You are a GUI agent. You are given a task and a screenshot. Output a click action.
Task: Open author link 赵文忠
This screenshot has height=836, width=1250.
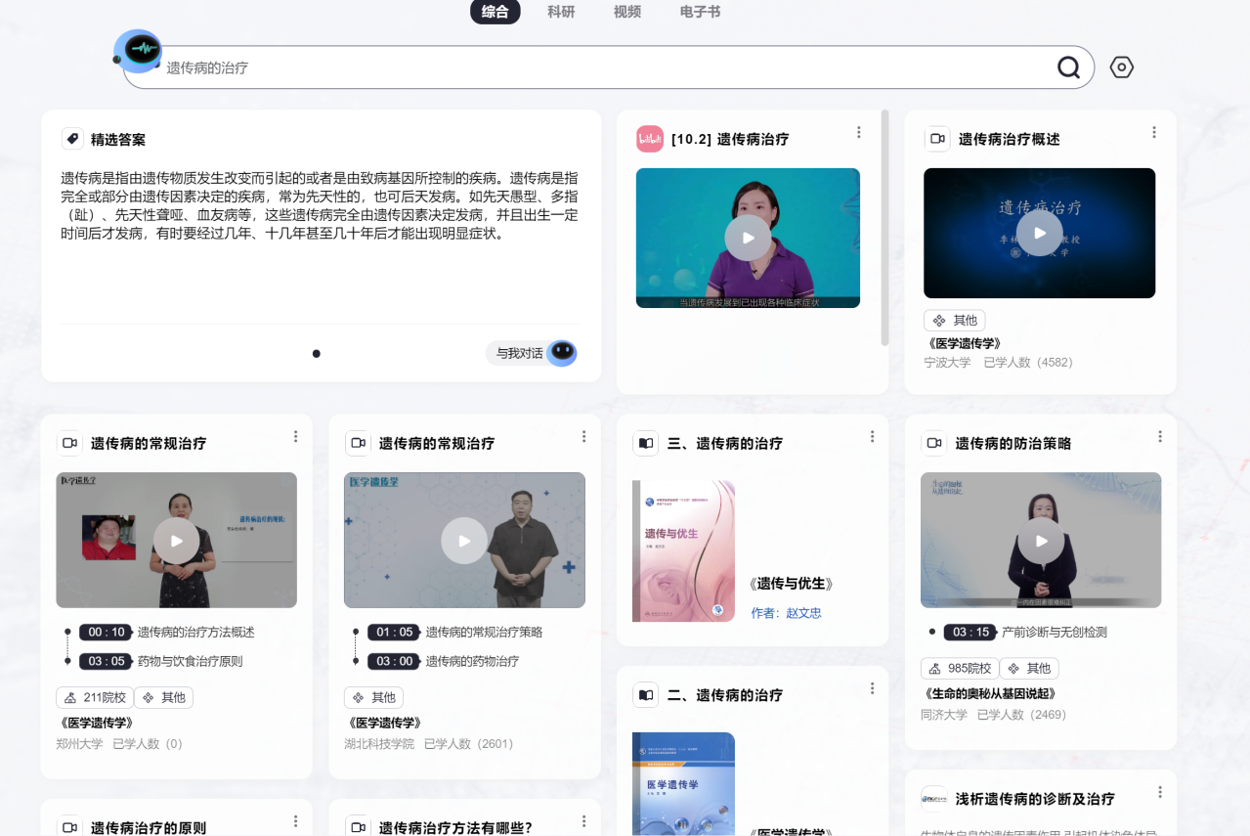(803, 613)
